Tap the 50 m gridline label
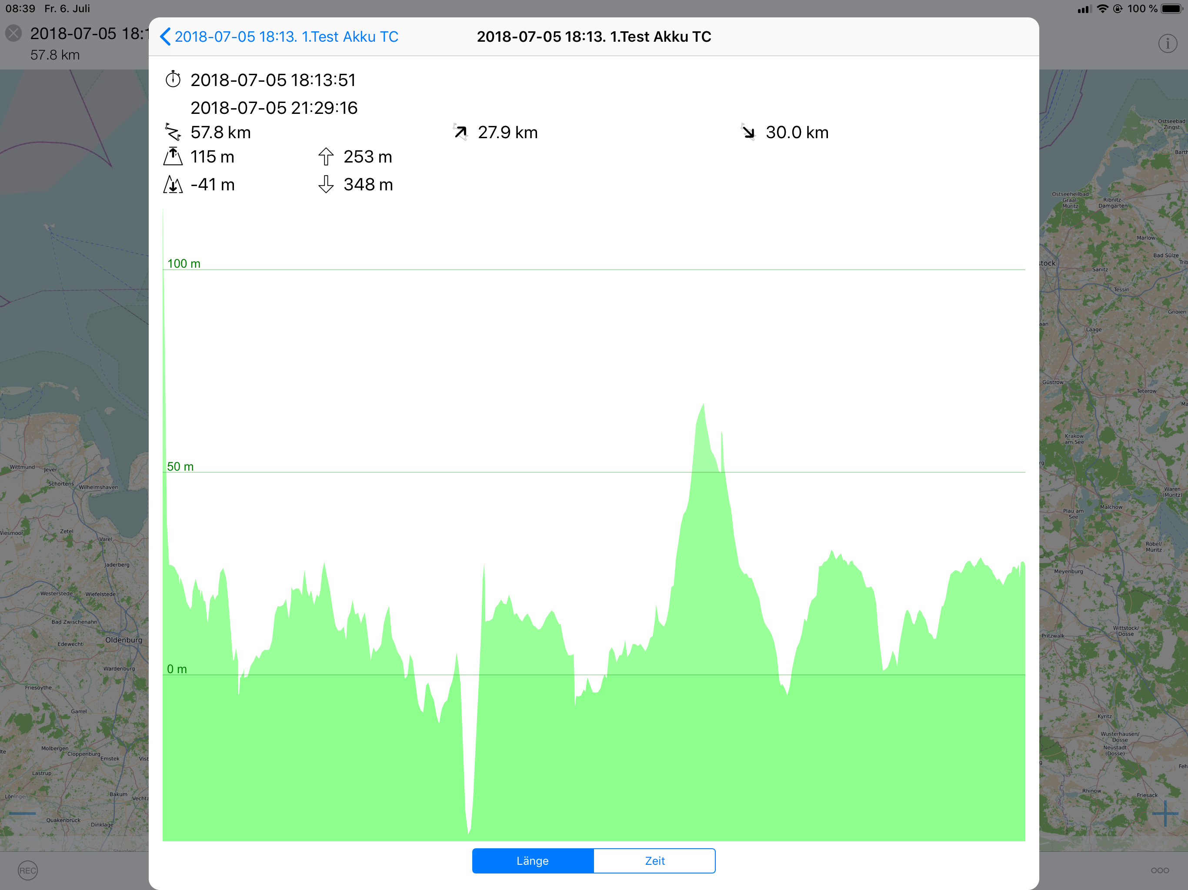The image size is (1188, 890). pos(180,466)
